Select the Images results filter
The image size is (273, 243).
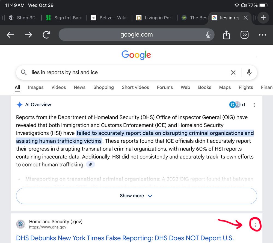click(36, 87)
